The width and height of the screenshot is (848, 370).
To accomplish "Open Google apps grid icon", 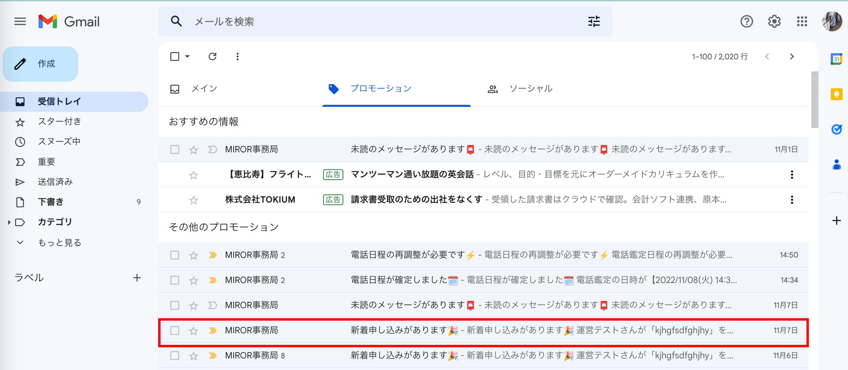I will coord(802,21).
